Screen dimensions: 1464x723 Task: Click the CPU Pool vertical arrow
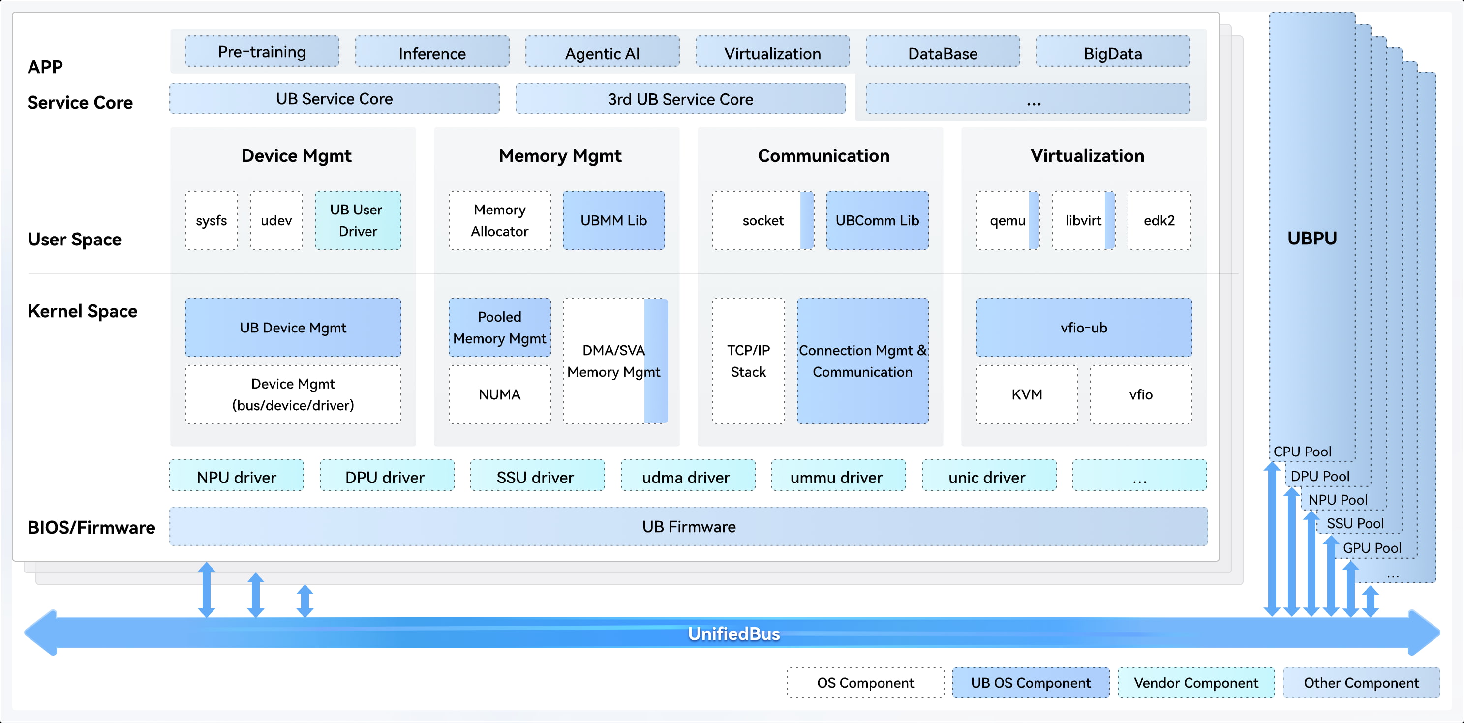click(x=1272, y=538)
